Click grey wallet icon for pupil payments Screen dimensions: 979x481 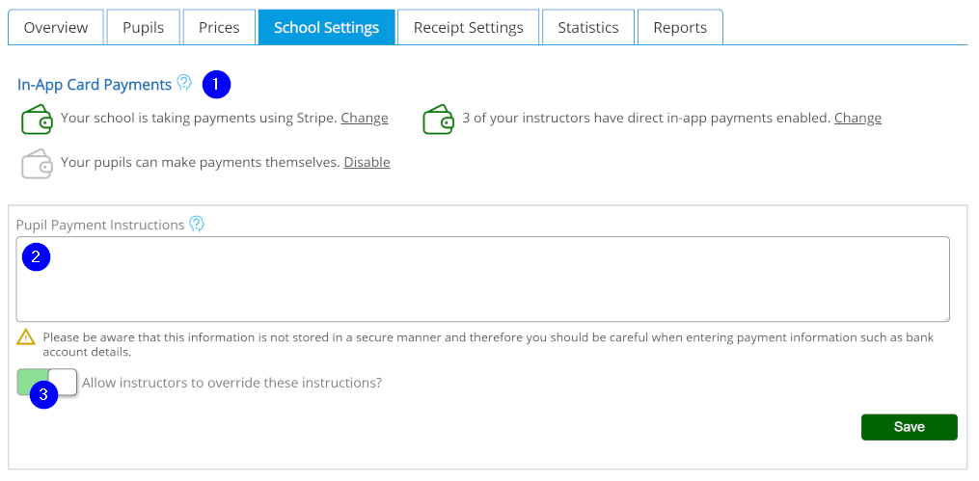point(37,164)
